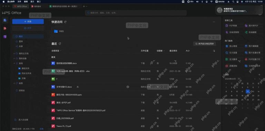
Task: Open the 文稿 folder under 常用
Action: pos(22,78)
